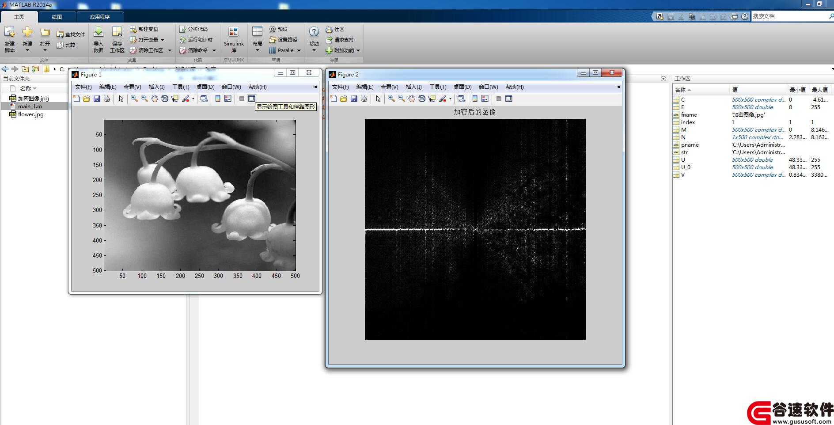Open 工具(T) menu in Figure 1
This screenshot has width=834, height=425.
(x=181, y=87)
